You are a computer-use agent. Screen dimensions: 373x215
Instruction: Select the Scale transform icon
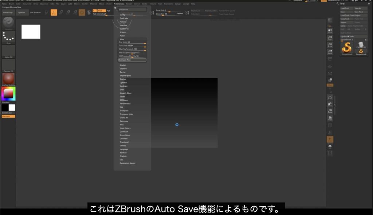coord(68,12)
